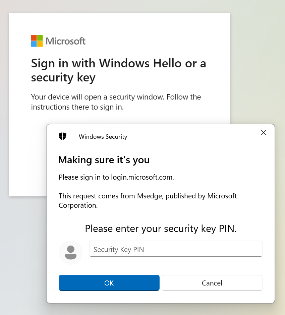285x315 pixels.
Task: Close the Windows Security dialog
Action: (x=264, y=133)
